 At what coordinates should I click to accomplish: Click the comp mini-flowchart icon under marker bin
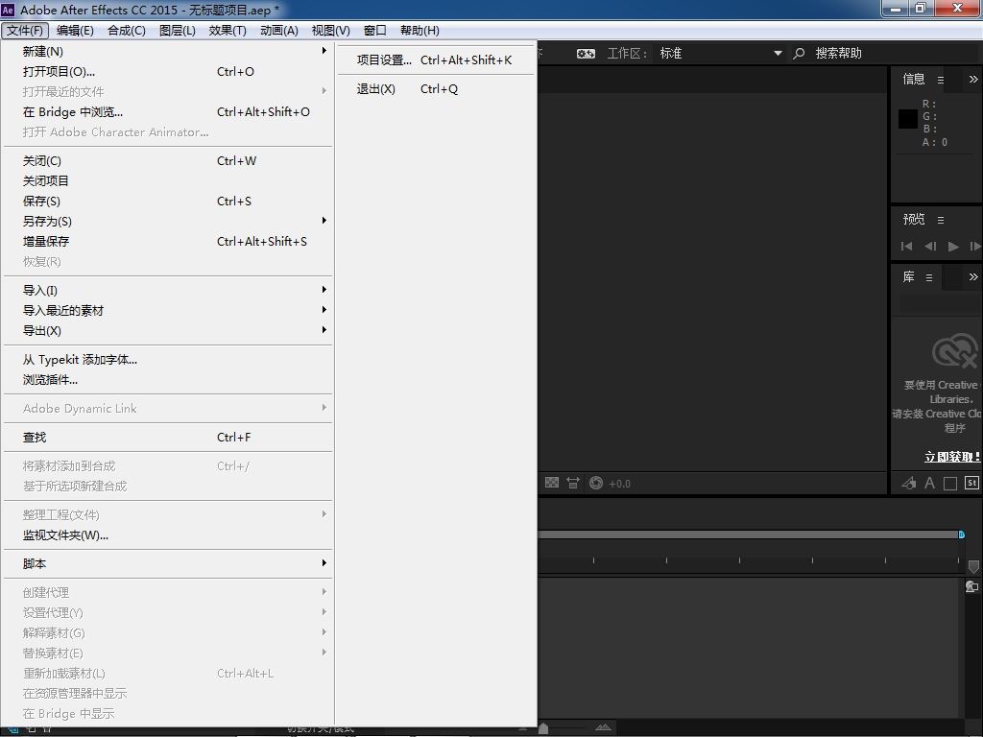coord(971,586)
